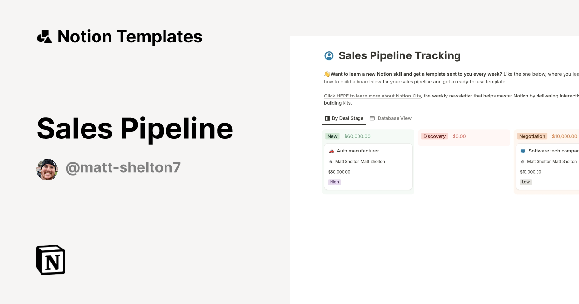
Task: Click the green New status tag
Action: [332, 136]
